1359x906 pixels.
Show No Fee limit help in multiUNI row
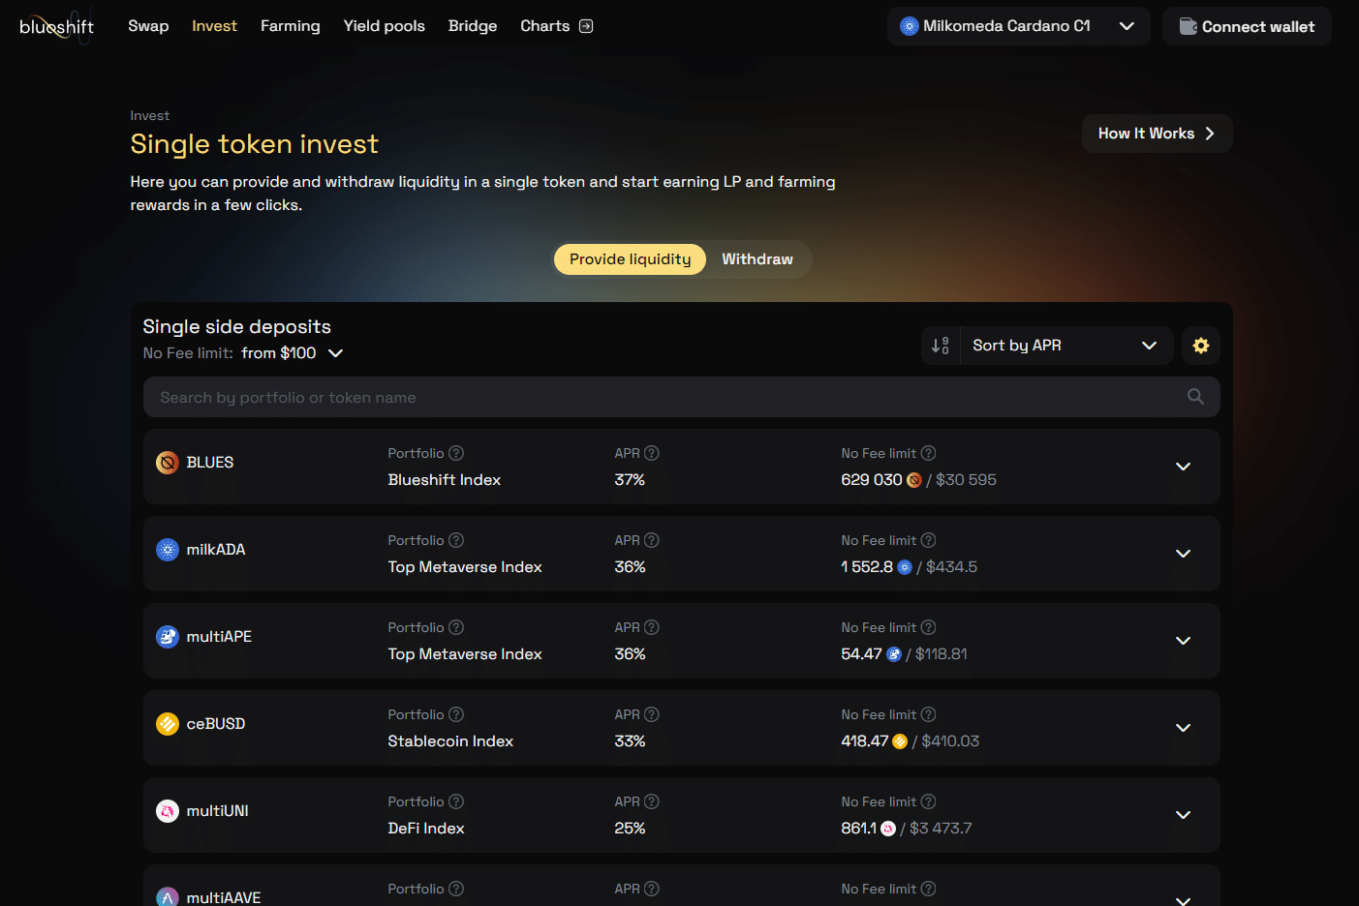pos(928,801)
